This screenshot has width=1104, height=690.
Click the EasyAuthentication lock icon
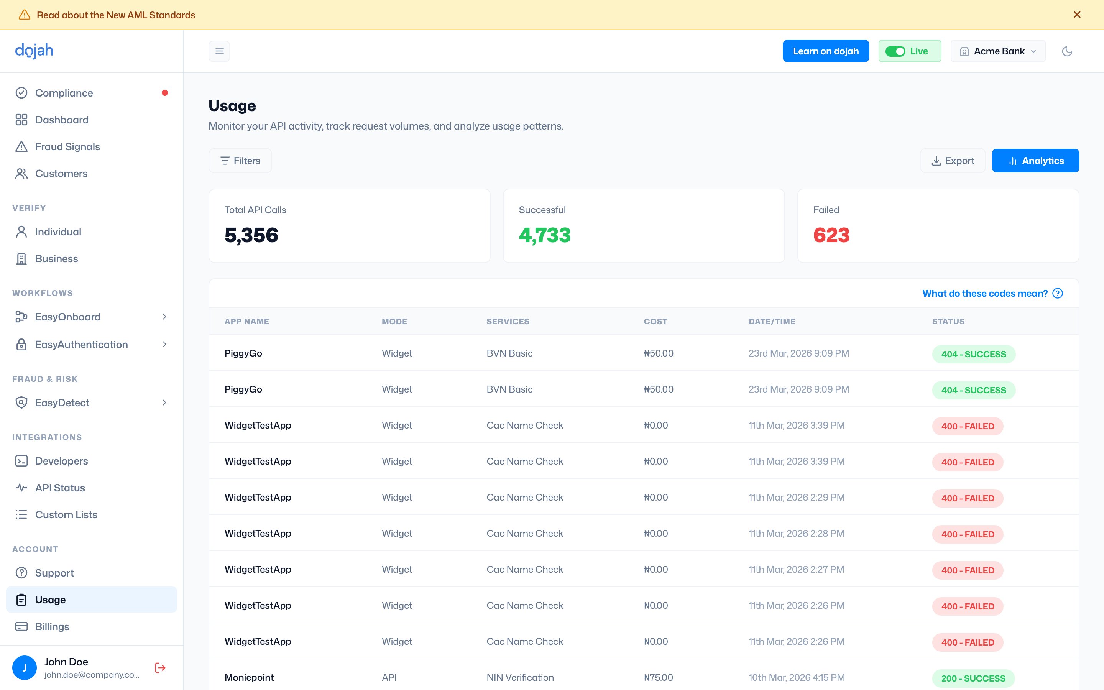(x=21, y=345)
